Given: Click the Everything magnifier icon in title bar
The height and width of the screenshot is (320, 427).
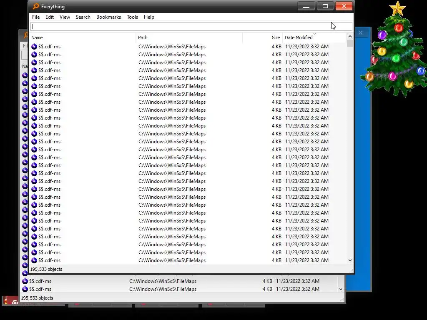Looking at the screenshot, I should (36, 6).
